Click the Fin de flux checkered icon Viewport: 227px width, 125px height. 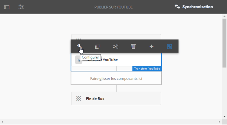click(x=79, y=98)
